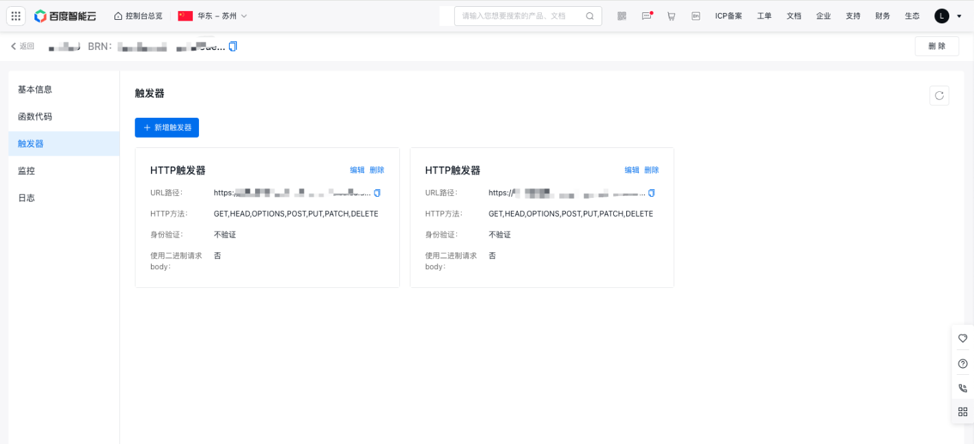974x444 pixels.
Task: Copy the second trigger's URL path
Action: click(x=652, y=193)
